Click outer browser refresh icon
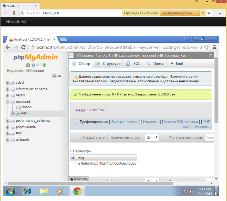 tap(22, 13)
